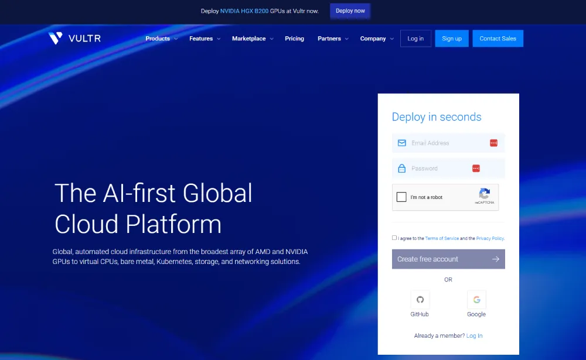Open the Terms of Service link

[x=442, y=238]
